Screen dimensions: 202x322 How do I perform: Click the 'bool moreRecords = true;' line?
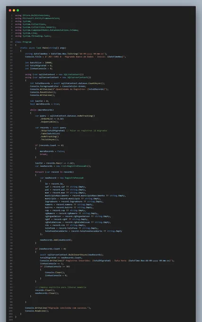tap(45, 104)
